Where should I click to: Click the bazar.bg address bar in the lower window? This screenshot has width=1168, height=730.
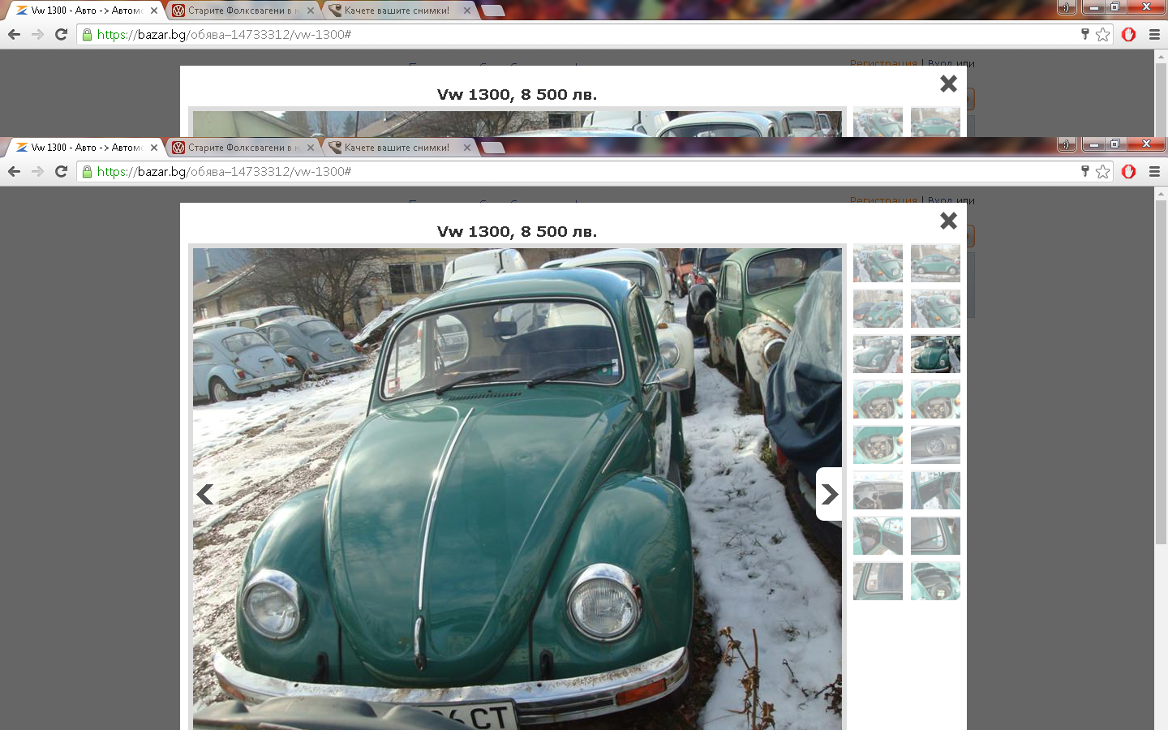568,171
